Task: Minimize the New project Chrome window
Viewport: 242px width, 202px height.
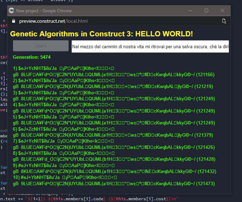Action: tap(190, 10)
